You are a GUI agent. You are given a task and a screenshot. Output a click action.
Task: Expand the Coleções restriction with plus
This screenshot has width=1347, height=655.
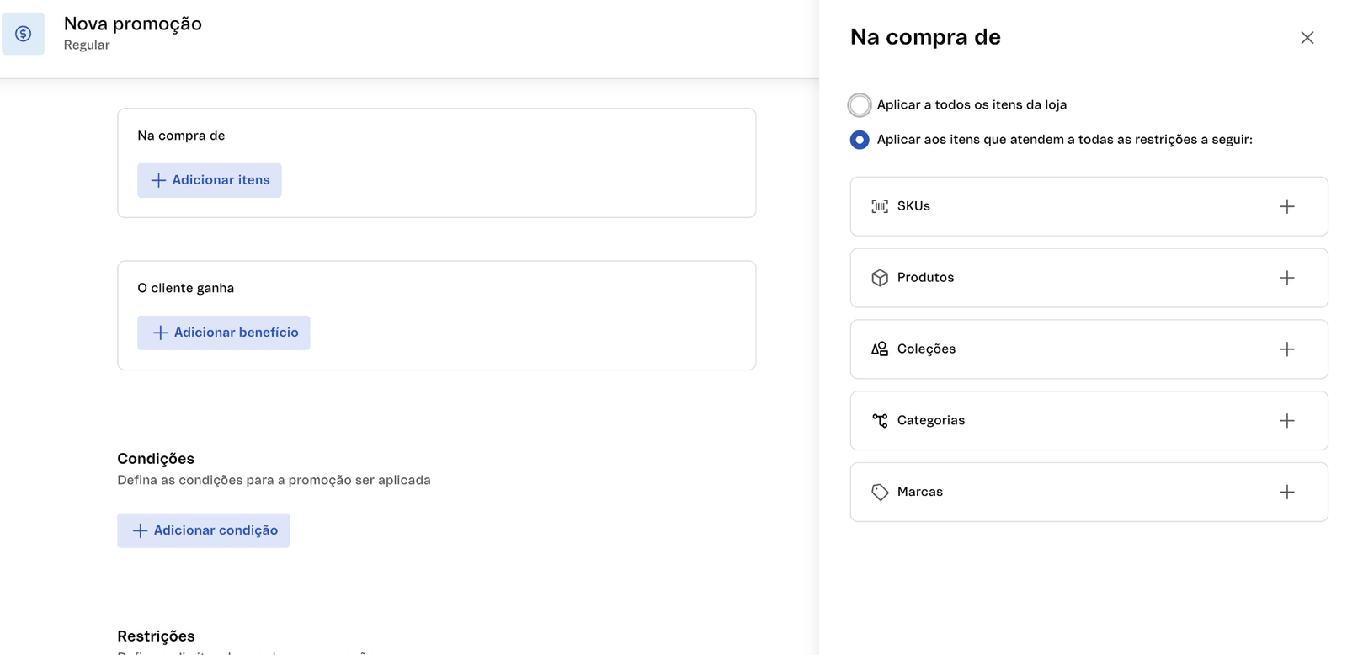[x=1286, y=349]
